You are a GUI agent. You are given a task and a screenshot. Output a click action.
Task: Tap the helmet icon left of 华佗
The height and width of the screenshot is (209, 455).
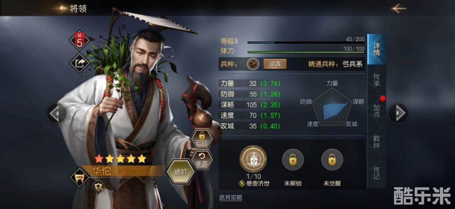pos(79,177)
